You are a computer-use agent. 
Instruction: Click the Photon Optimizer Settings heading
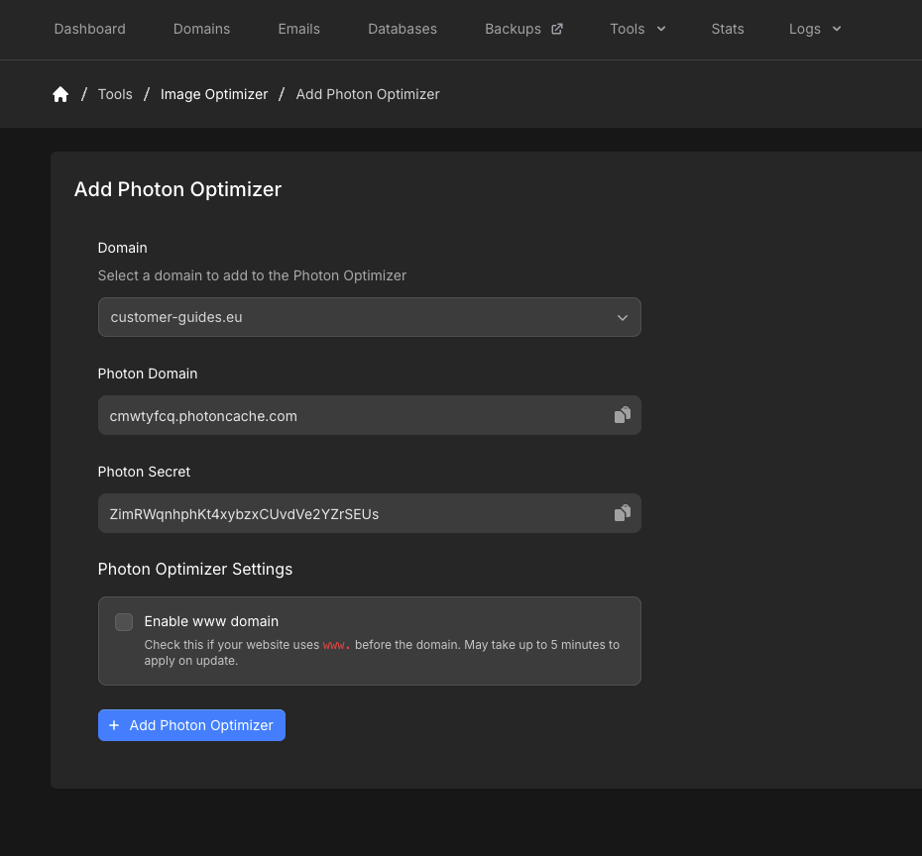click(x=195, y=570)
